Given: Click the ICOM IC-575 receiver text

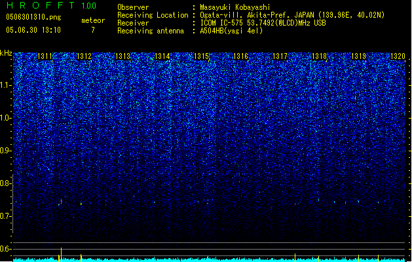Looking at the screenshot, I should [x=263, y=23].
